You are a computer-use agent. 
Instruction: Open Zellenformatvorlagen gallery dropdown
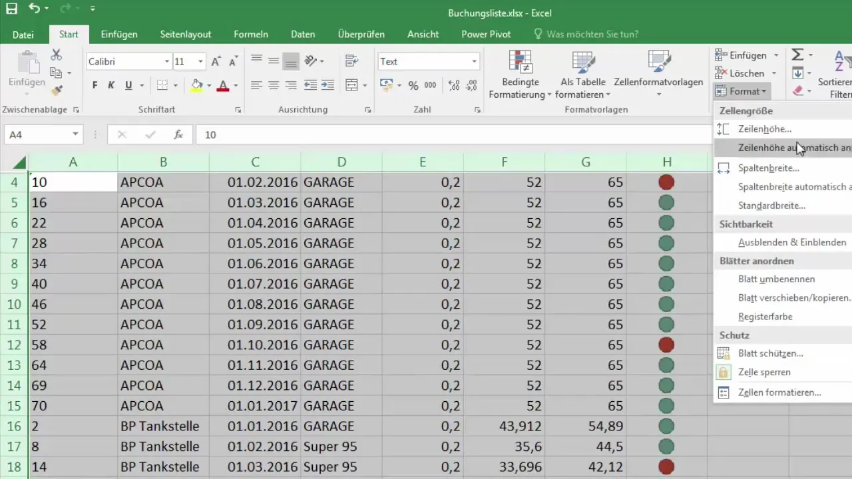click(x=658, y=75)
